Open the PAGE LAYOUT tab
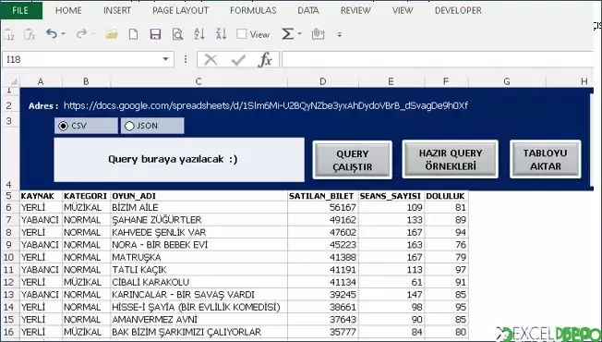 click(180, 10)
